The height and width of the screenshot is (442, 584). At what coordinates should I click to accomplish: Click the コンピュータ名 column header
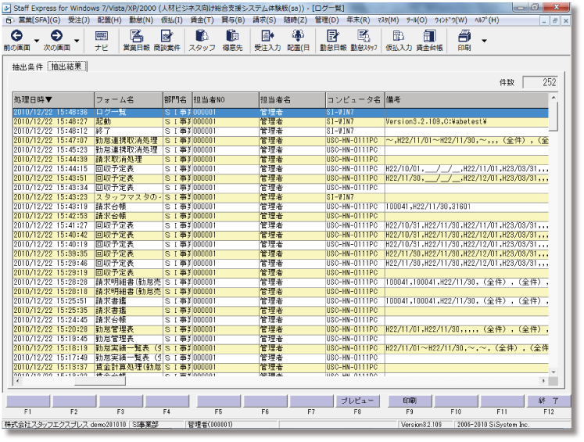(355, 100)
